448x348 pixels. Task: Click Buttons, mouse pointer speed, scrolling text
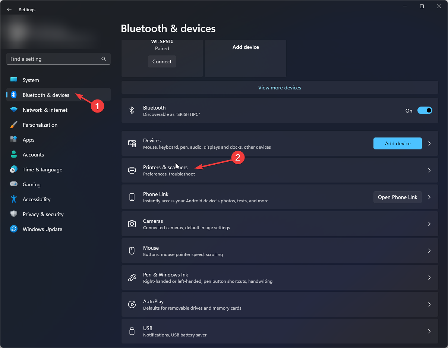[x=183, y=254]
